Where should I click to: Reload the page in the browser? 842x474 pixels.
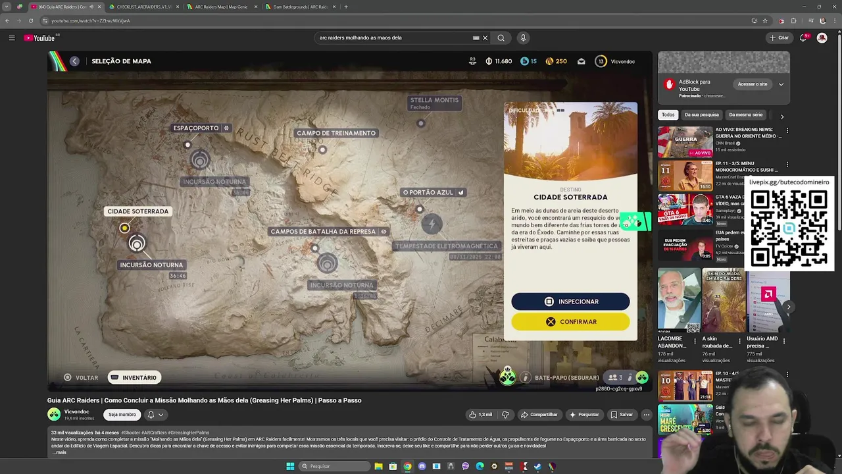click(x=30, y=21)
